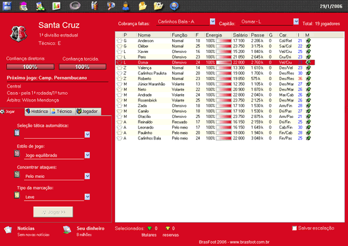
Task: Click Peris's Passe value 2 645 k
Action: coord(257,57)
